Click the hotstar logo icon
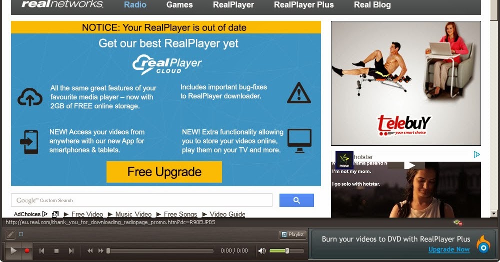This screenshot has height=262, width=500. 344,160
